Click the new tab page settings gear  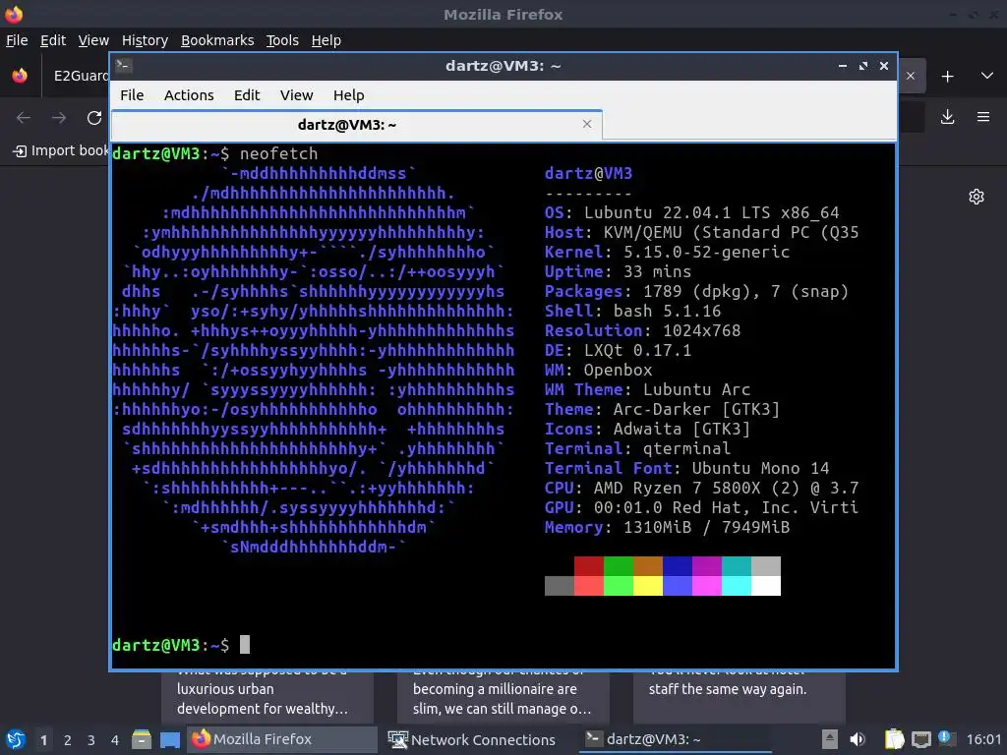point(977,197)
